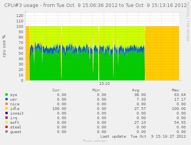Click the Cur: column header
This screenshot has height=145, width=191.
point(56,90)
